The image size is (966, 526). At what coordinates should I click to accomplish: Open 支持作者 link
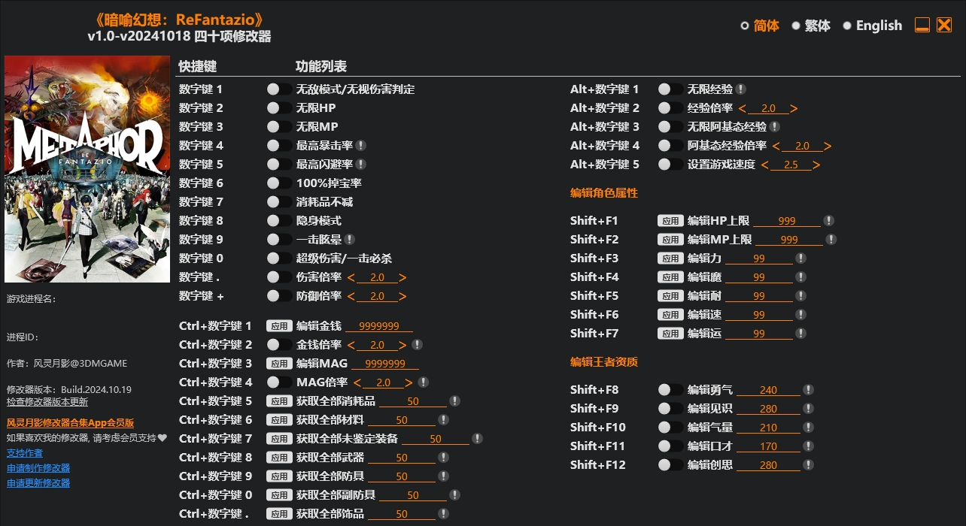pos(25,453)
